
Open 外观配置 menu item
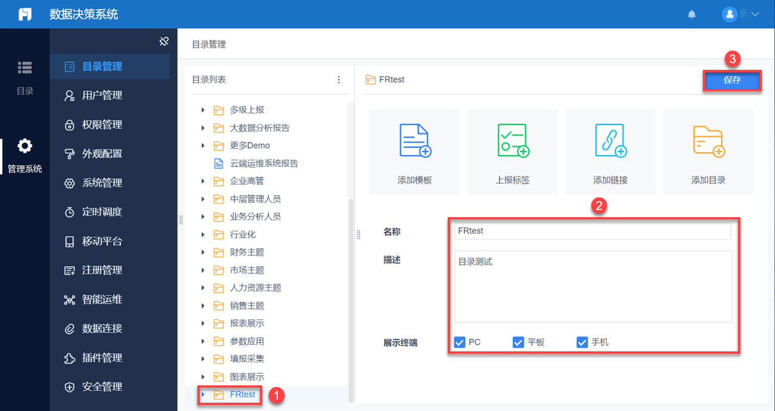click(x=110, y=153)
